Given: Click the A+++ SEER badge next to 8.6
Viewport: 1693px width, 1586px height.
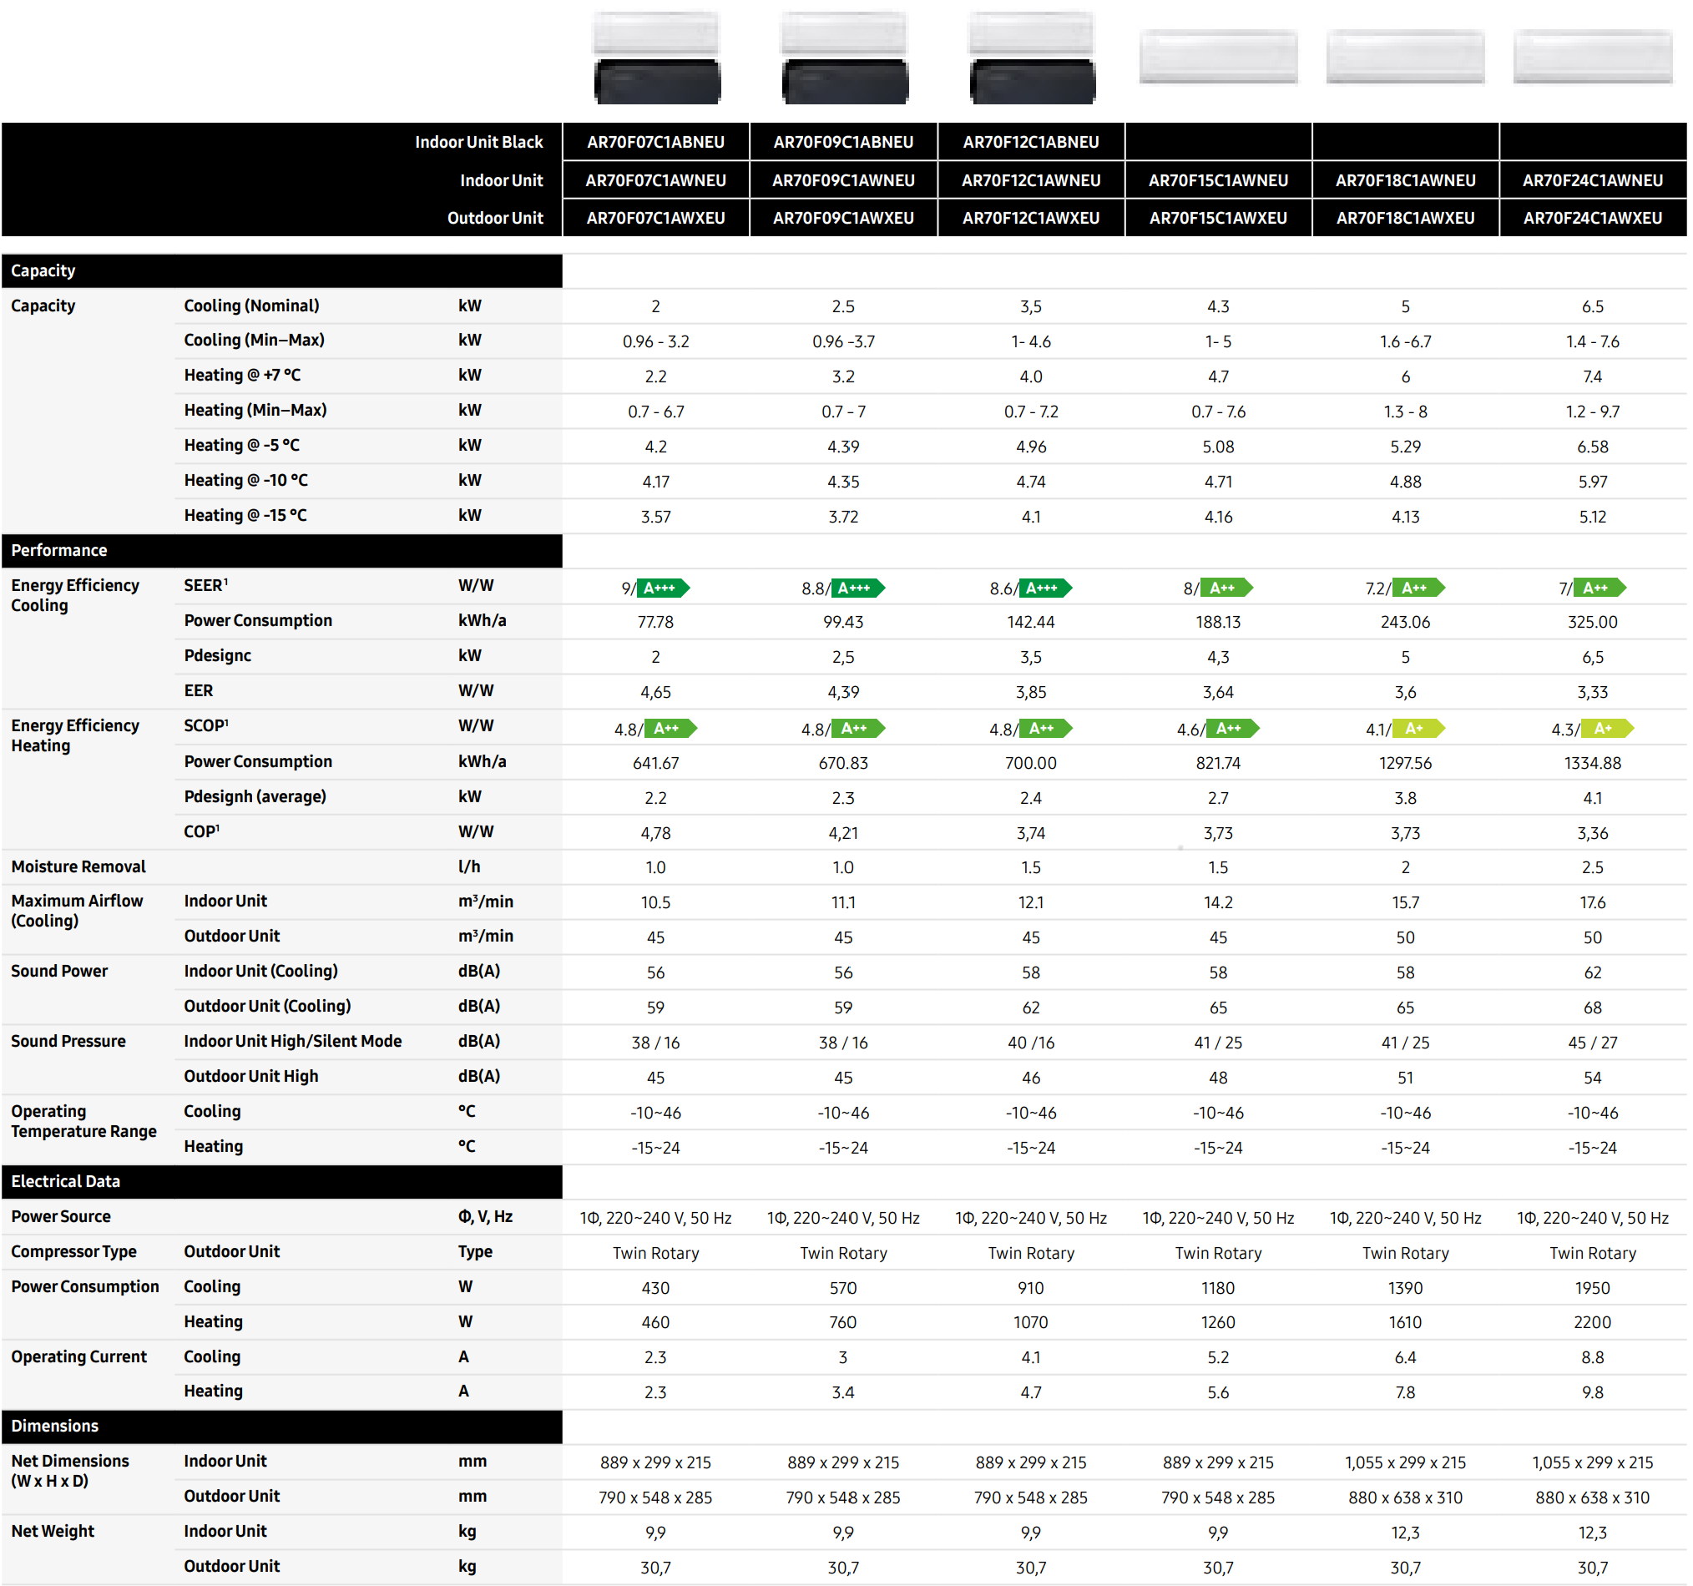Looking at the screenshot, I should click(1046, 588).
